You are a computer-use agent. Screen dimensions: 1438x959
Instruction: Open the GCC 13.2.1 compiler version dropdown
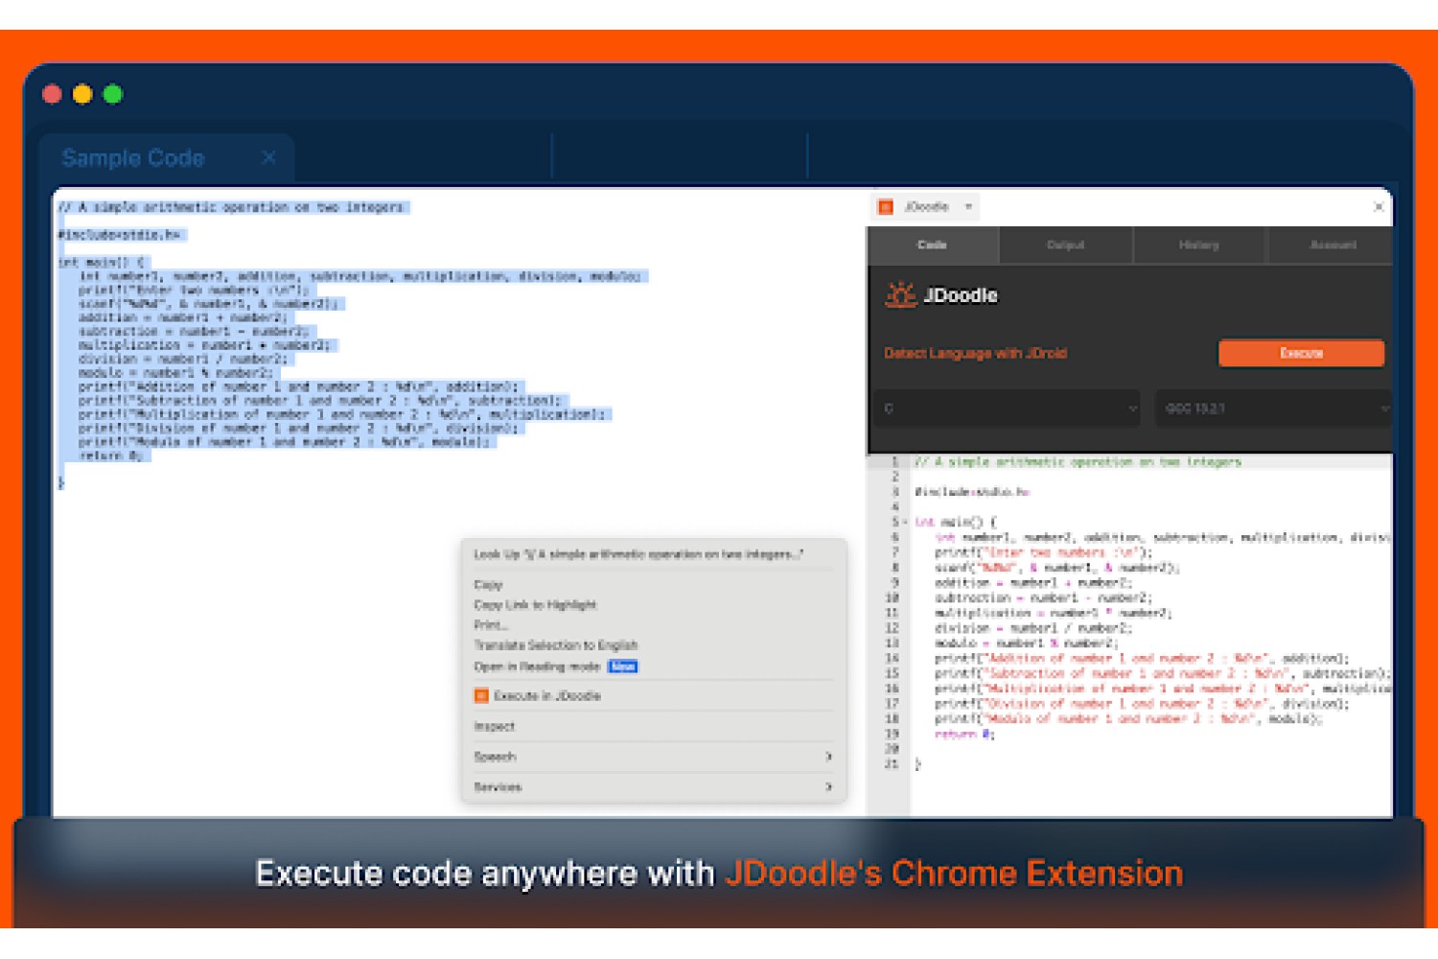click(1273, 409)
